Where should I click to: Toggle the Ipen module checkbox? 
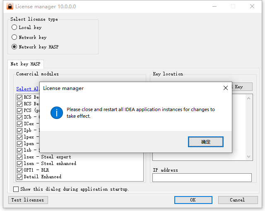click(x=19, y=144)
